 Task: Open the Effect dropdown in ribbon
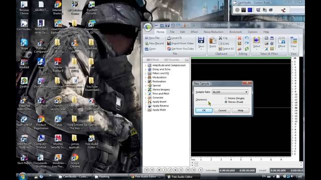tap(281, 49)
